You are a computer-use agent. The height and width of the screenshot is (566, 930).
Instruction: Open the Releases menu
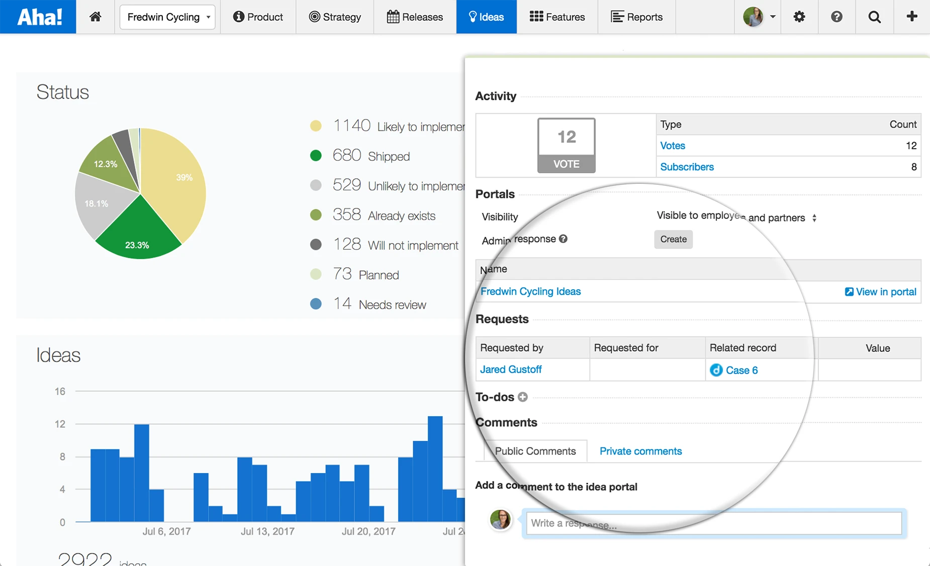tap(415, 17)
